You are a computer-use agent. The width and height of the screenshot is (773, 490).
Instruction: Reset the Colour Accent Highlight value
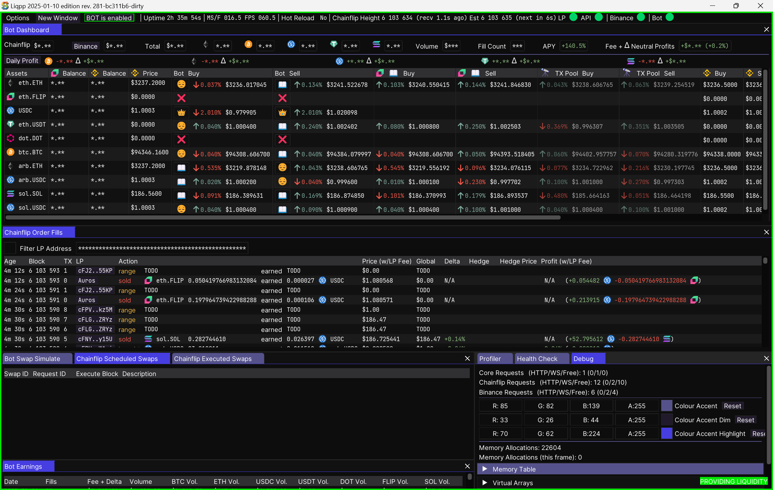coord(758,434)
